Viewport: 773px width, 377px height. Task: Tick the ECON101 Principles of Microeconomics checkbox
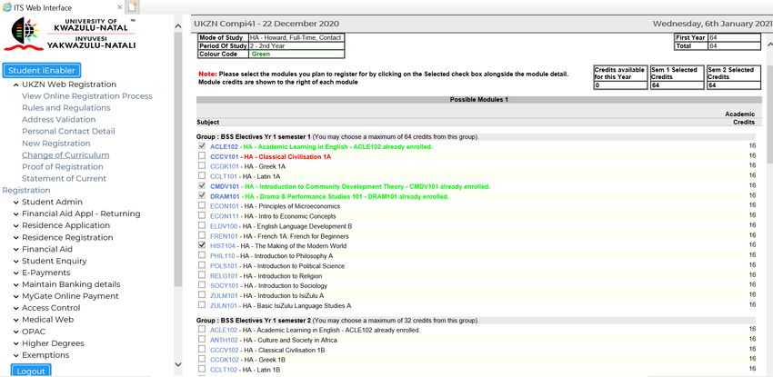(x=202, y=205)
